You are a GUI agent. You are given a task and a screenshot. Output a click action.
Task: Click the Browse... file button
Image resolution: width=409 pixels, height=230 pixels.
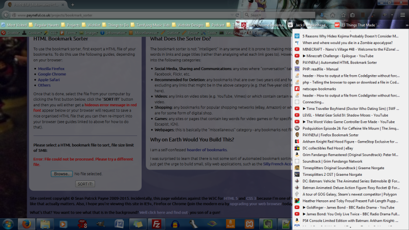61,174
